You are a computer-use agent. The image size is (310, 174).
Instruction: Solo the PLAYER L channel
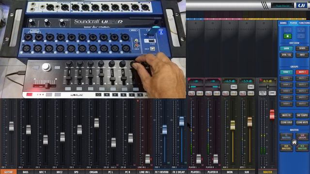tap(200, 93)
